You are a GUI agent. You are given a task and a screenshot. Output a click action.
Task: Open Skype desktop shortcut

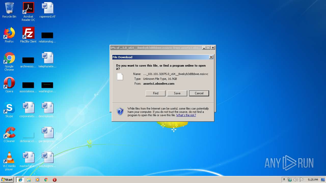9,110
